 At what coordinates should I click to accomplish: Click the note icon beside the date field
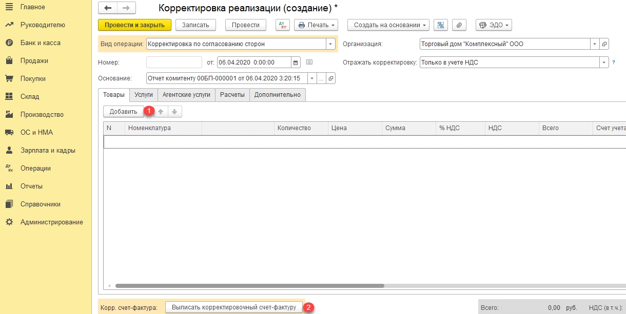[309, 62]
